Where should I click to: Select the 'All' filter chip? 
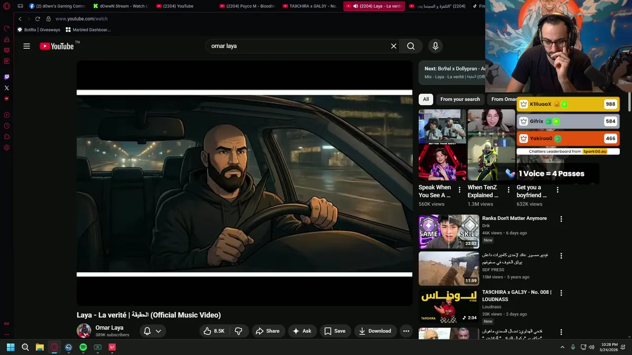(426, 99)
